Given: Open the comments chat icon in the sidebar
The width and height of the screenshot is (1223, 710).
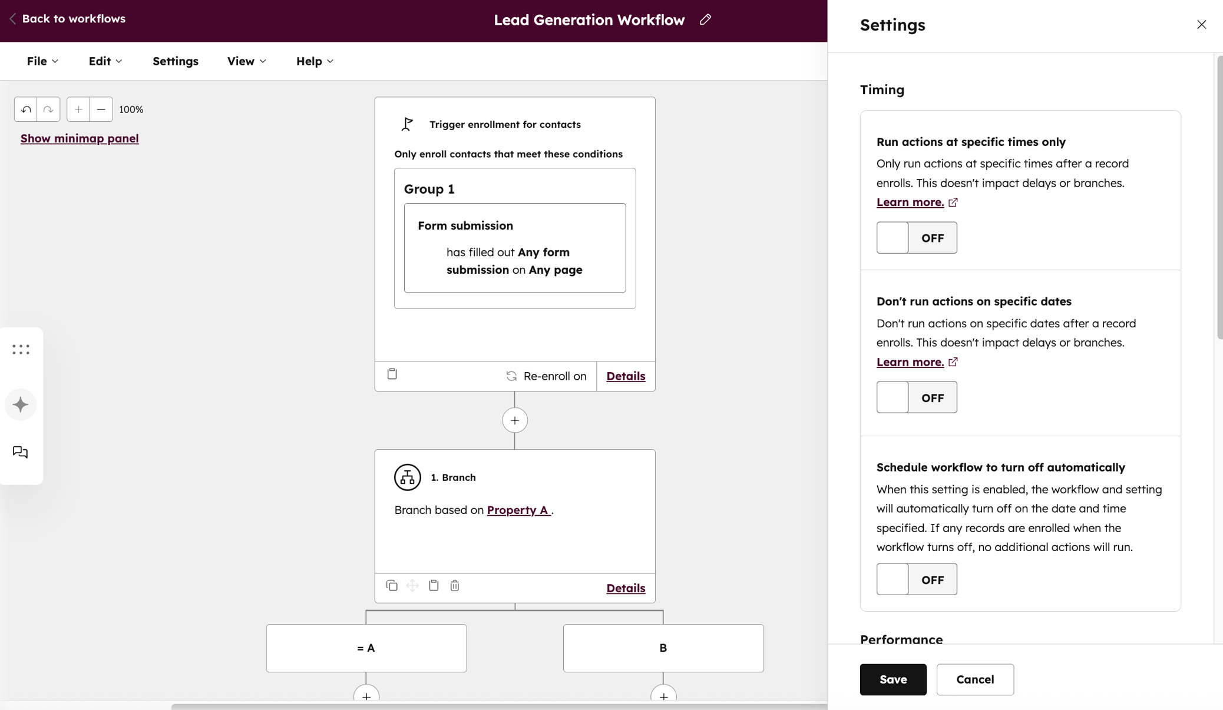Looking at the screenshot, I should coord(21,452).
